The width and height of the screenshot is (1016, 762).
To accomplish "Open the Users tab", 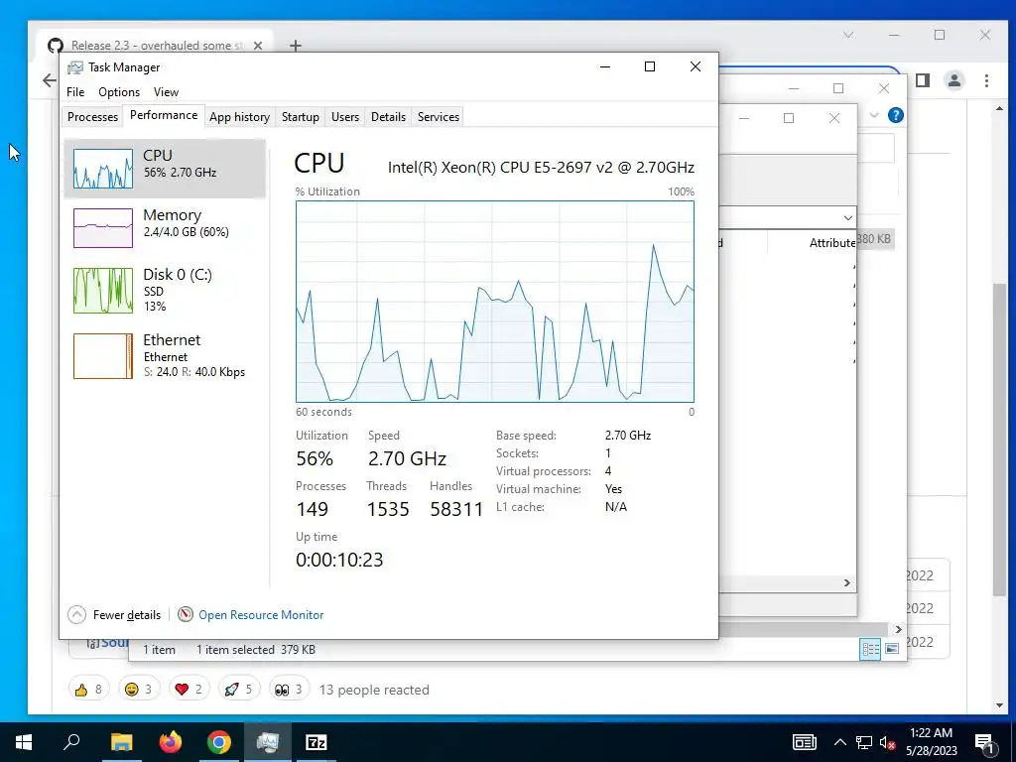I will 344,117.
